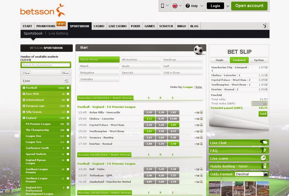289x196 pixels.
Task: Select the Live Betting sub-tab
Action: point(58,33)
